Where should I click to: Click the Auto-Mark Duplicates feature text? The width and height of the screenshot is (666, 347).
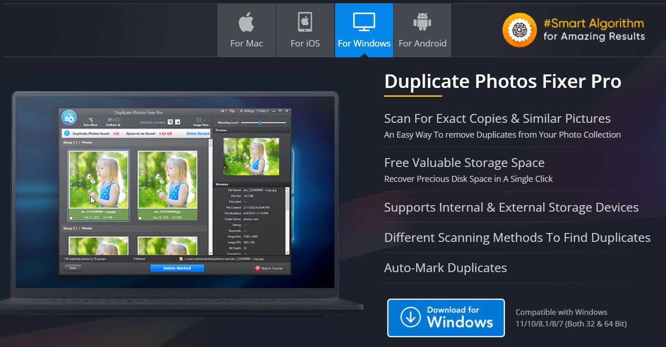pyautogui.click(x=445, y=268)
